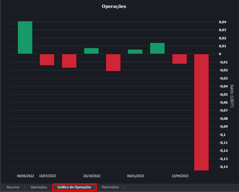Click the red bar right of the 26/10/2022 bar
The height and width of the screenshot is (192, 239).
(x=113, y=62)
